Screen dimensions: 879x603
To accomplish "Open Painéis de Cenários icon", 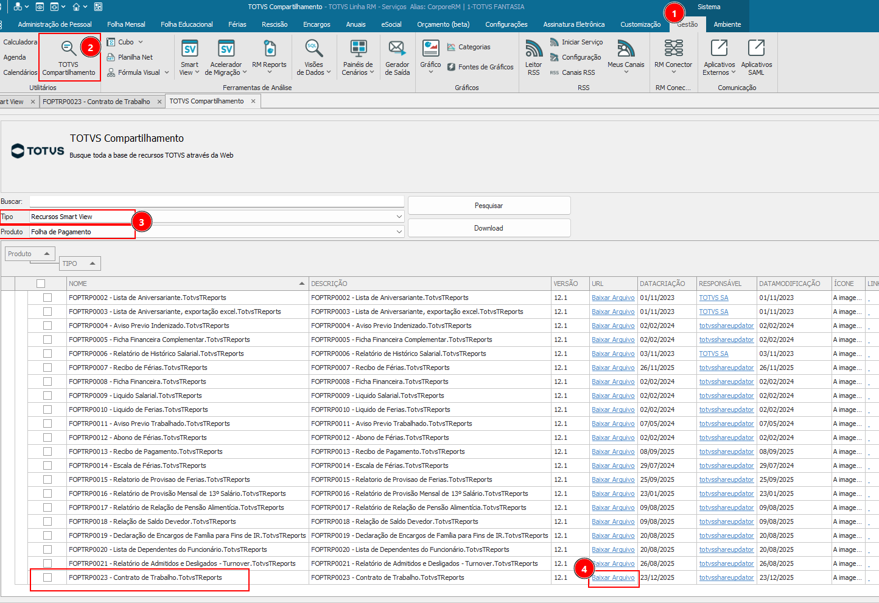I will click(x=358, y=49).
